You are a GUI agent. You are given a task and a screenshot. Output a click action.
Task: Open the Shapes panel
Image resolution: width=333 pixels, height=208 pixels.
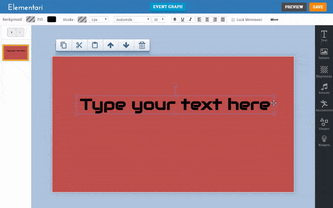pyautogui.click(x=324, y=124)
